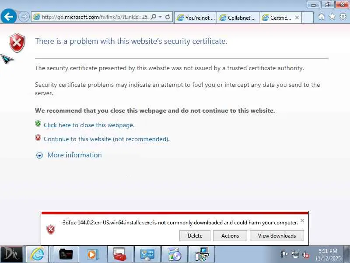Viewport: 350px width, 263px height.
Task: Open the Tools gear menu
Action: click(x=343, y=16)
